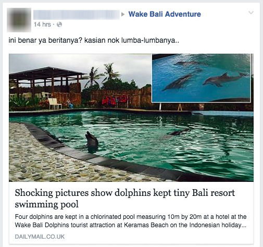Open the DAILYMAIL.CO.UK source link
This screenshot has height=247, width=263.
click(x=40, y=237)
